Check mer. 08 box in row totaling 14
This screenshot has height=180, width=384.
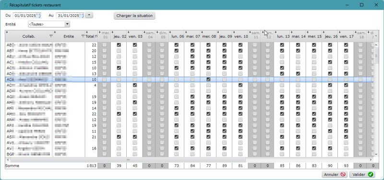point(208,108)
